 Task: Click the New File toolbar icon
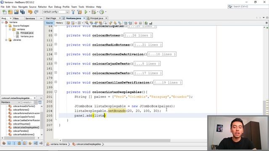[4, 12]
